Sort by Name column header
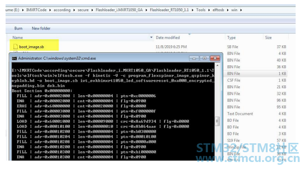 [x=18, y=37]
